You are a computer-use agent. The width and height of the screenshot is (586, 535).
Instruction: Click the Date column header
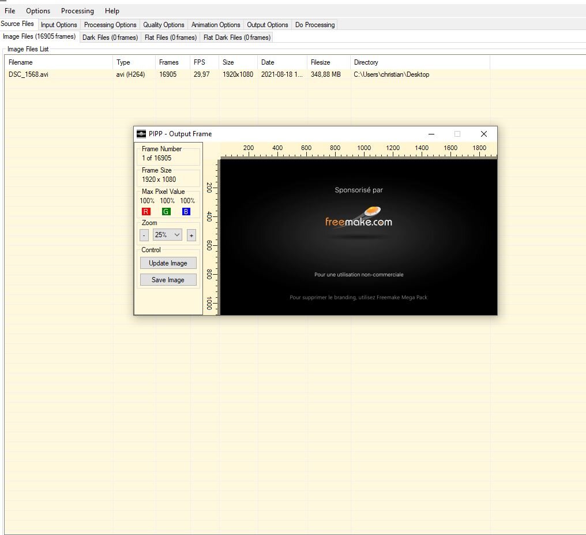click(x=282, y=62)
